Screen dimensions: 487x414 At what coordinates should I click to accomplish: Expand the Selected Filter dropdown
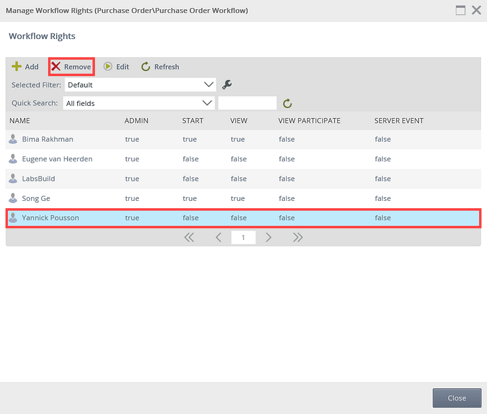(x=209, y=85)
